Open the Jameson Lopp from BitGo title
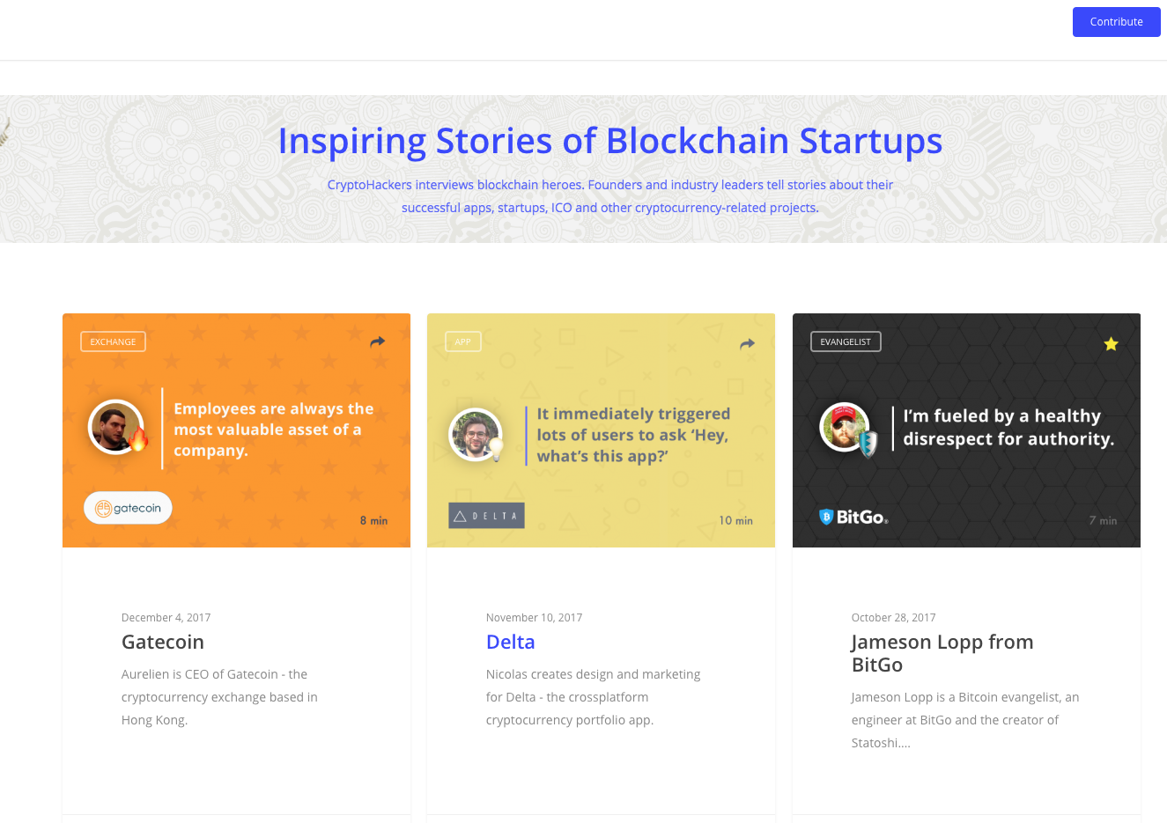The height and width of the screenshot is (823, 1167). 942,653
